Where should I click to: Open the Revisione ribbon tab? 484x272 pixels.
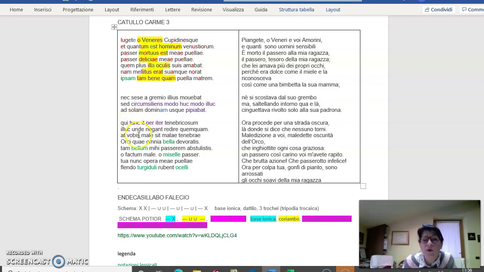202,9
